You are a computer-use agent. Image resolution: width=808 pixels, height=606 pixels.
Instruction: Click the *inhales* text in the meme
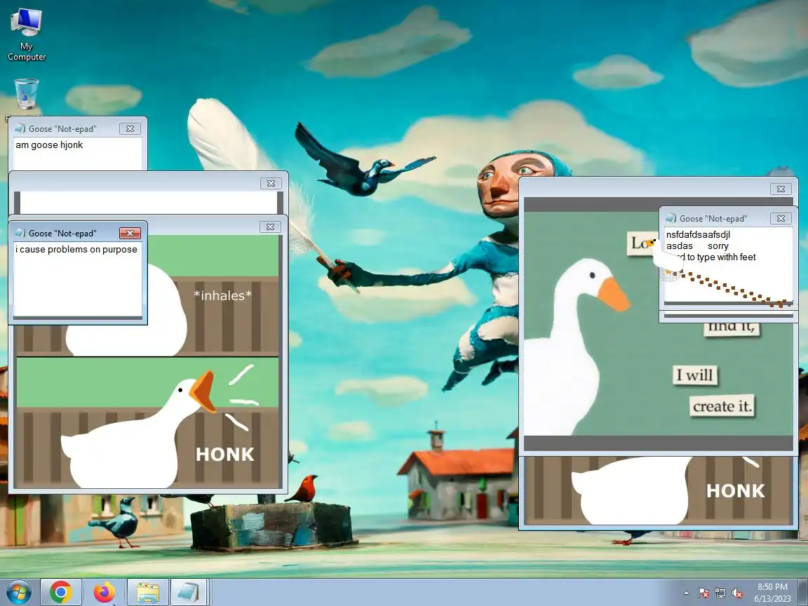[x=222, y=295]
